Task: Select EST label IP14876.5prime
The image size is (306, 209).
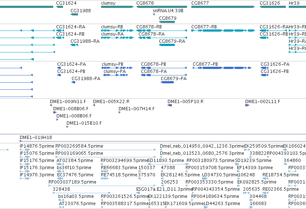Action: pos(37,146)
